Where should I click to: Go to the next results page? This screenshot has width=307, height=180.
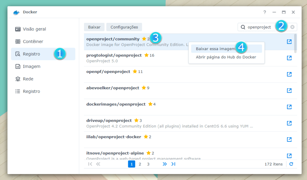(164, 164)
